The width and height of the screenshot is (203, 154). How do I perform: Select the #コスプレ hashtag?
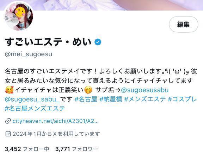tap(183, 99)
